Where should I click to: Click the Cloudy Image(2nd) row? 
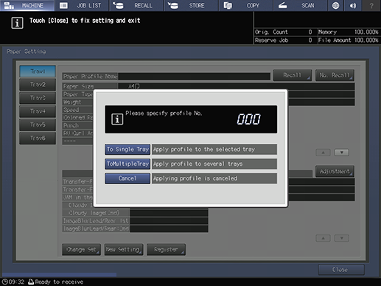[135, 213]
